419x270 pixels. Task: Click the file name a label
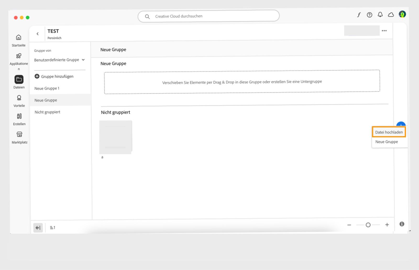coord(102,157)
